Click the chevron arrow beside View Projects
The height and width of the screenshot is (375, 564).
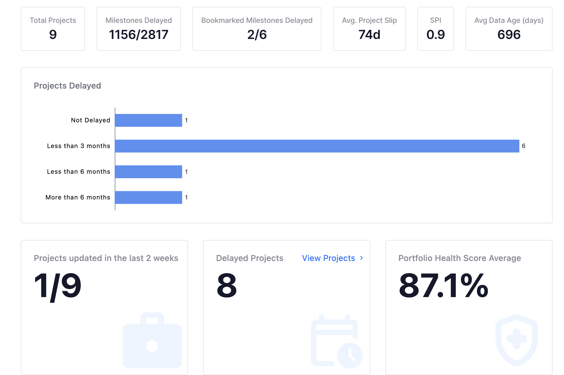[x=361, y=258]
